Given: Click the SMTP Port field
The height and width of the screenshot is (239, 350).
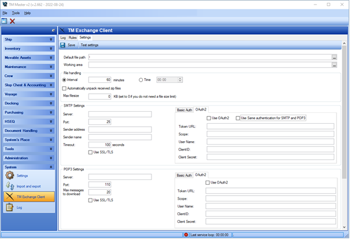Looking at the screenshot, I should (x=100, y=122).
